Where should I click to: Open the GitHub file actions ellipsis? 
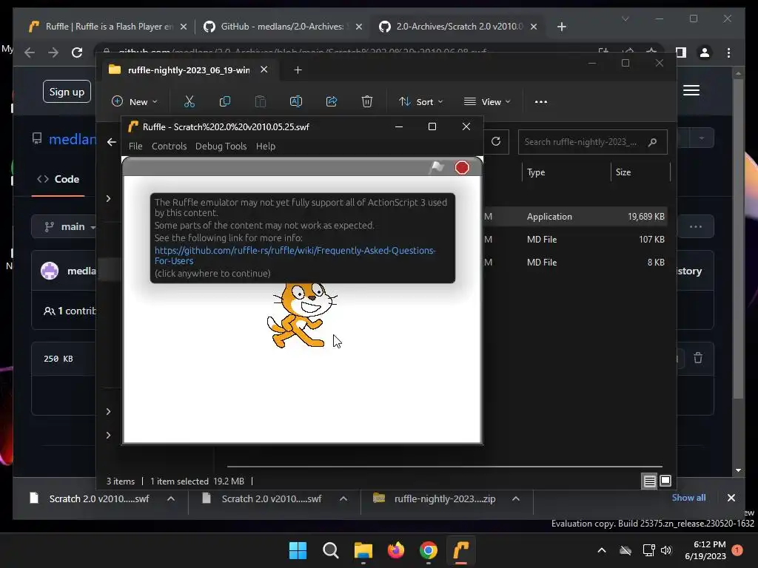pyautogui.click(x=696, y=226)
